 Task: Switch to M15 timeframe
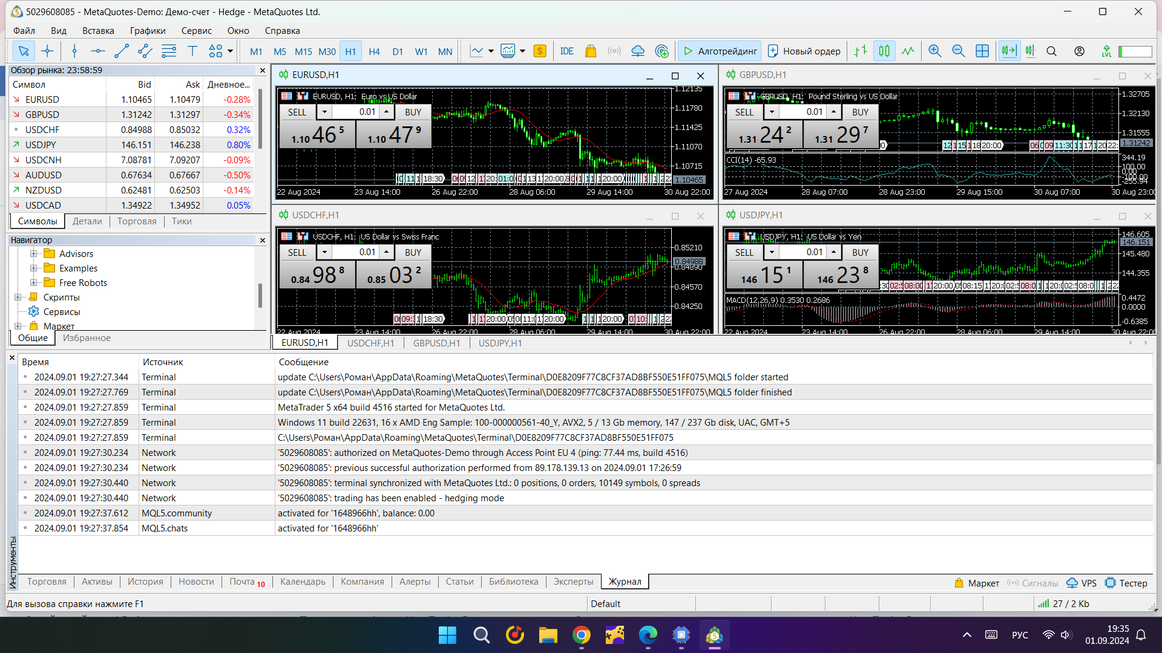click(x=303, y=51)
